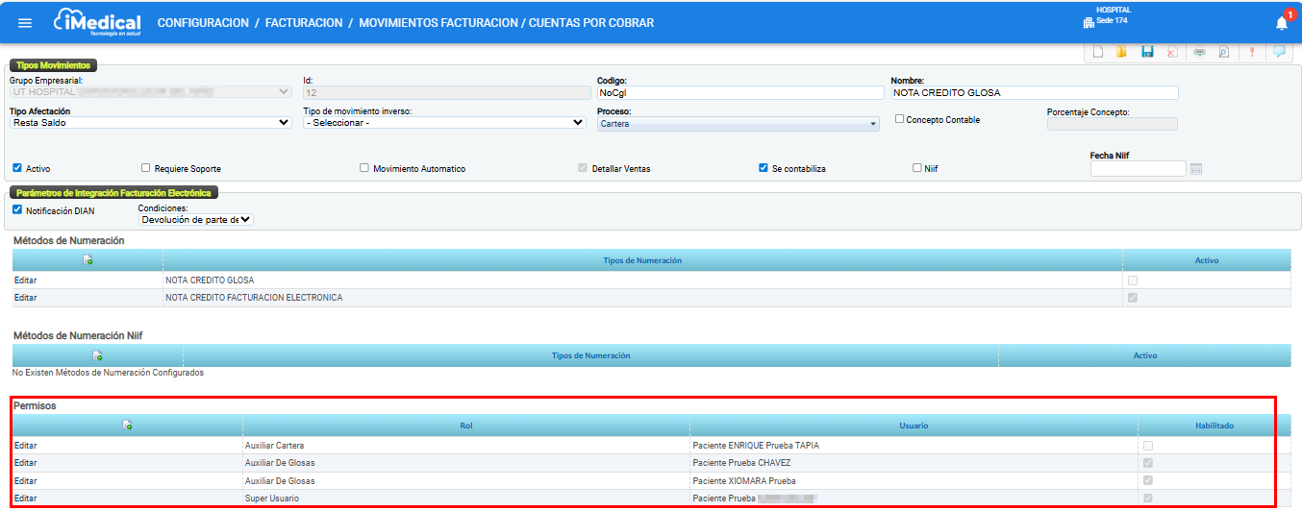Open the Fecha Niif calendar picker

pyautogui.click(x=1196, y=169)
